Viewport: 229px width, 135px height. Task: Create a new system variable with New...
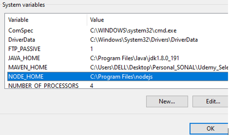[x=167, y=101]
